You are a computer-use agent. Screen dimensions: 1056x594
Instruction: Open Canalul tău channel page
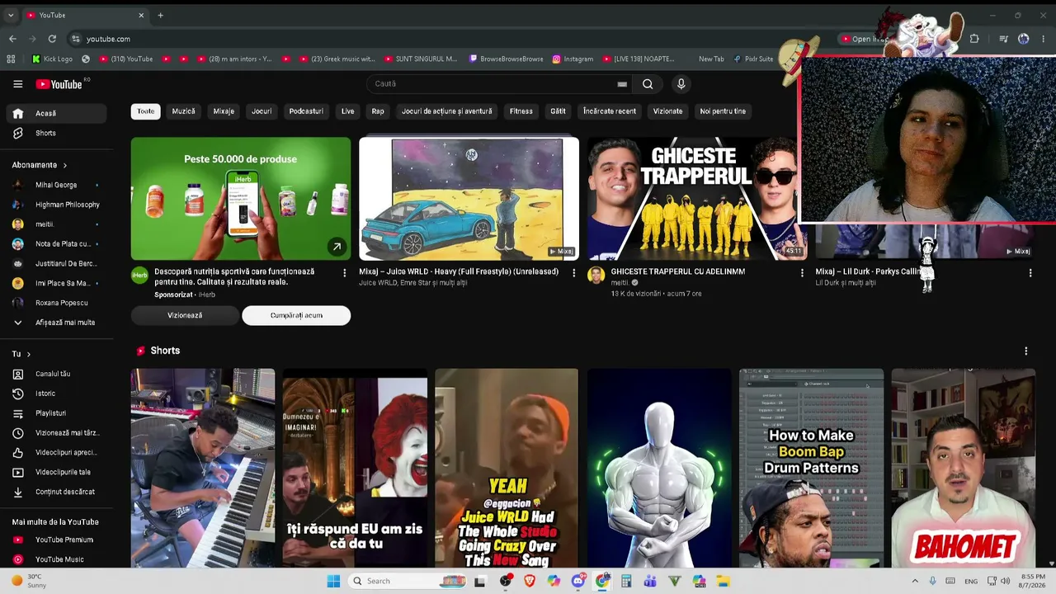coord(56,374)
